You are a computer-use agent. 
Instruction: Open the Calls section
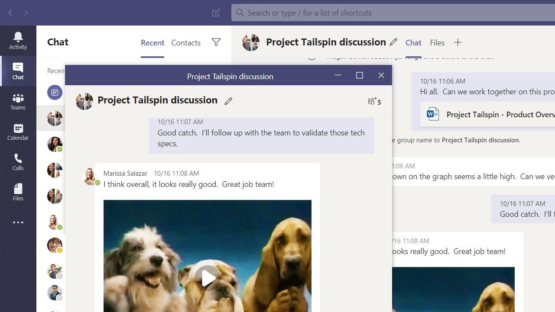pyautogui.click(x=18, y=162)
